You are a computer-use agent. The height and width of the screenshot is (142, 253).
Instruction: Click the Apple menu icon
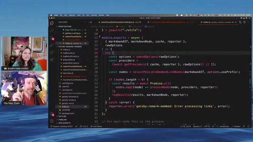(51, 15)
